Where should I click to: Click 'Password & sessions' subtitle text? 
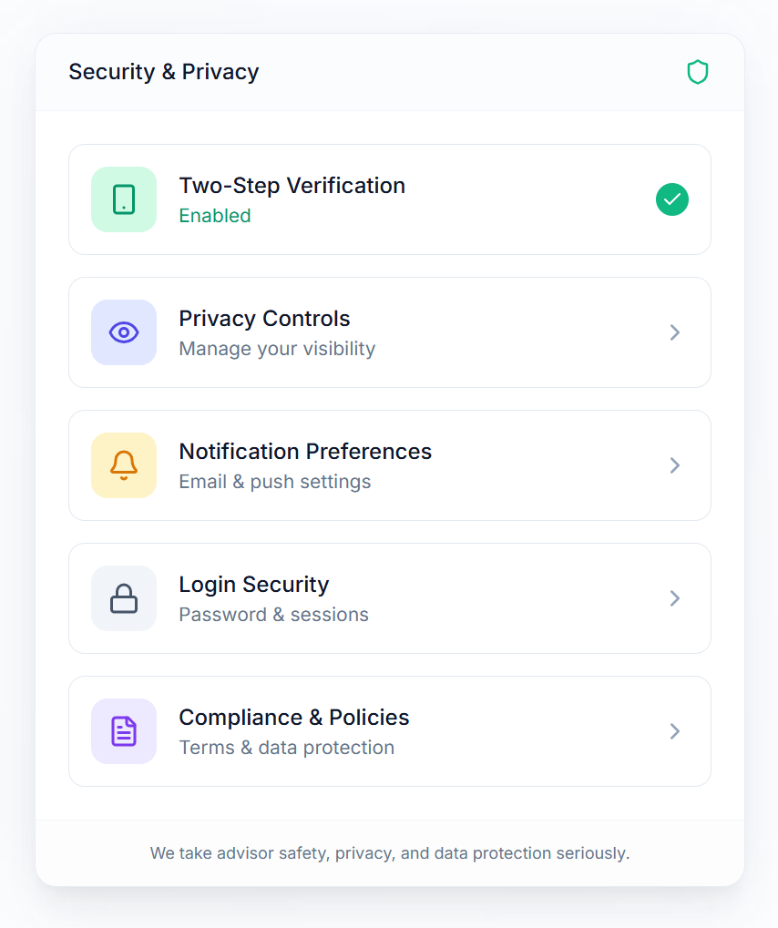coord(273,615)
